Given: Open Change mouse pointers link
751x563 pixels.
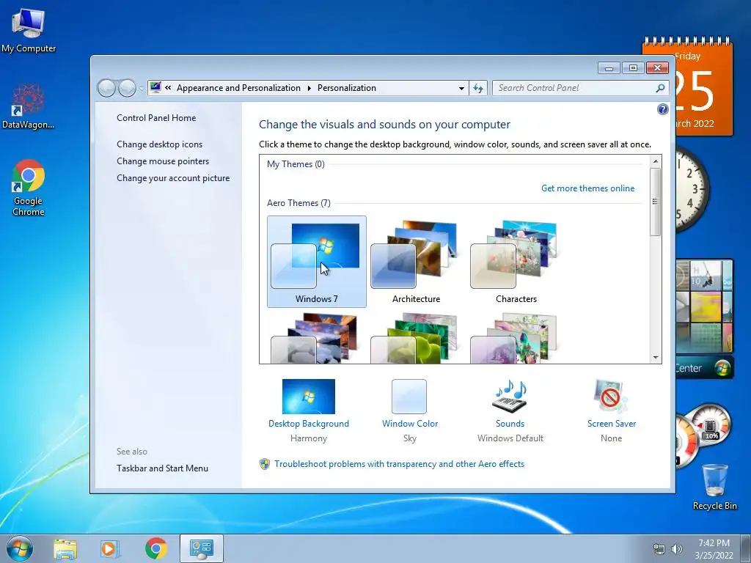Looking at the screenshot, I should tap(163, 161).
